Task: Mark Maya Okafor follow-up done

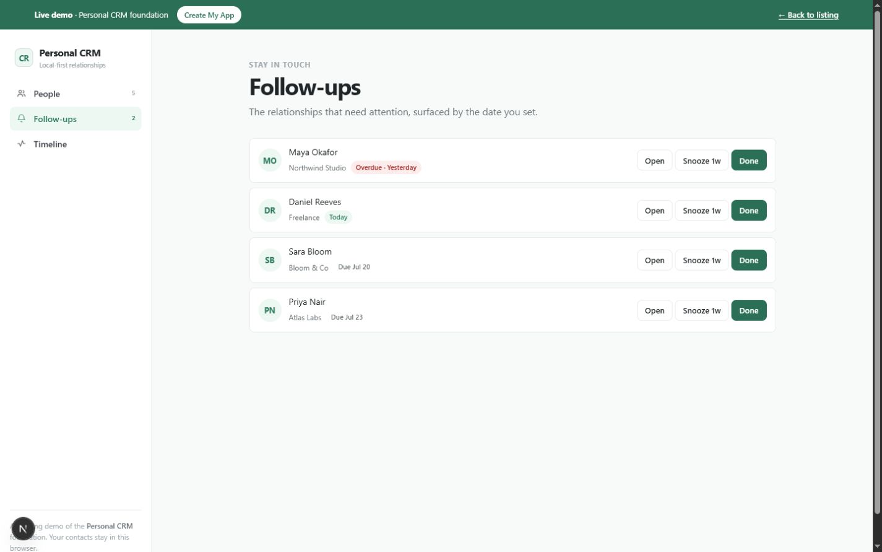Action: 749,160
